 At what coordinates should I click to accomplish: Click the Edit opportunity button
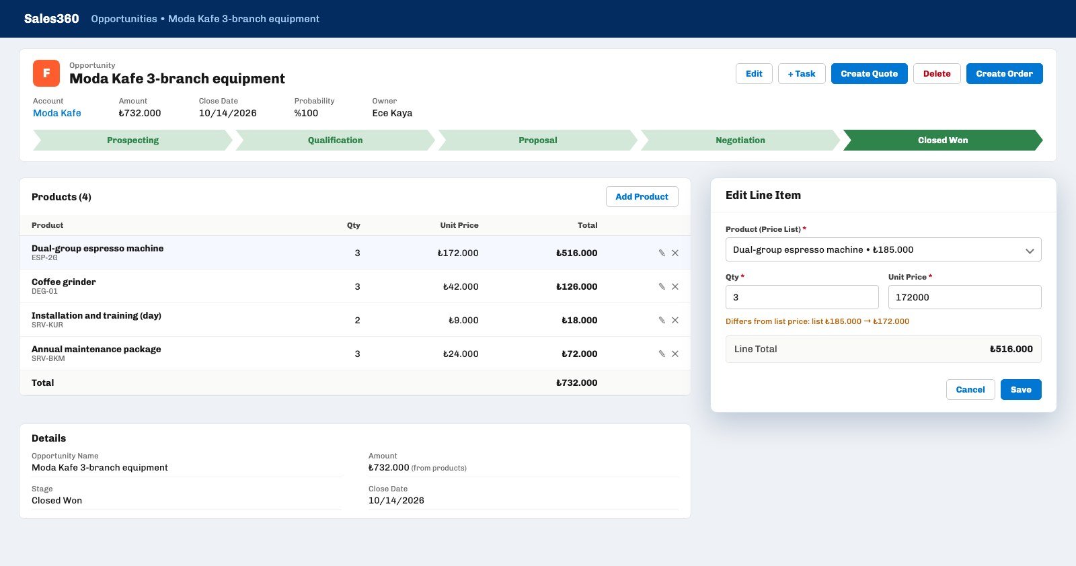[754, 73]
